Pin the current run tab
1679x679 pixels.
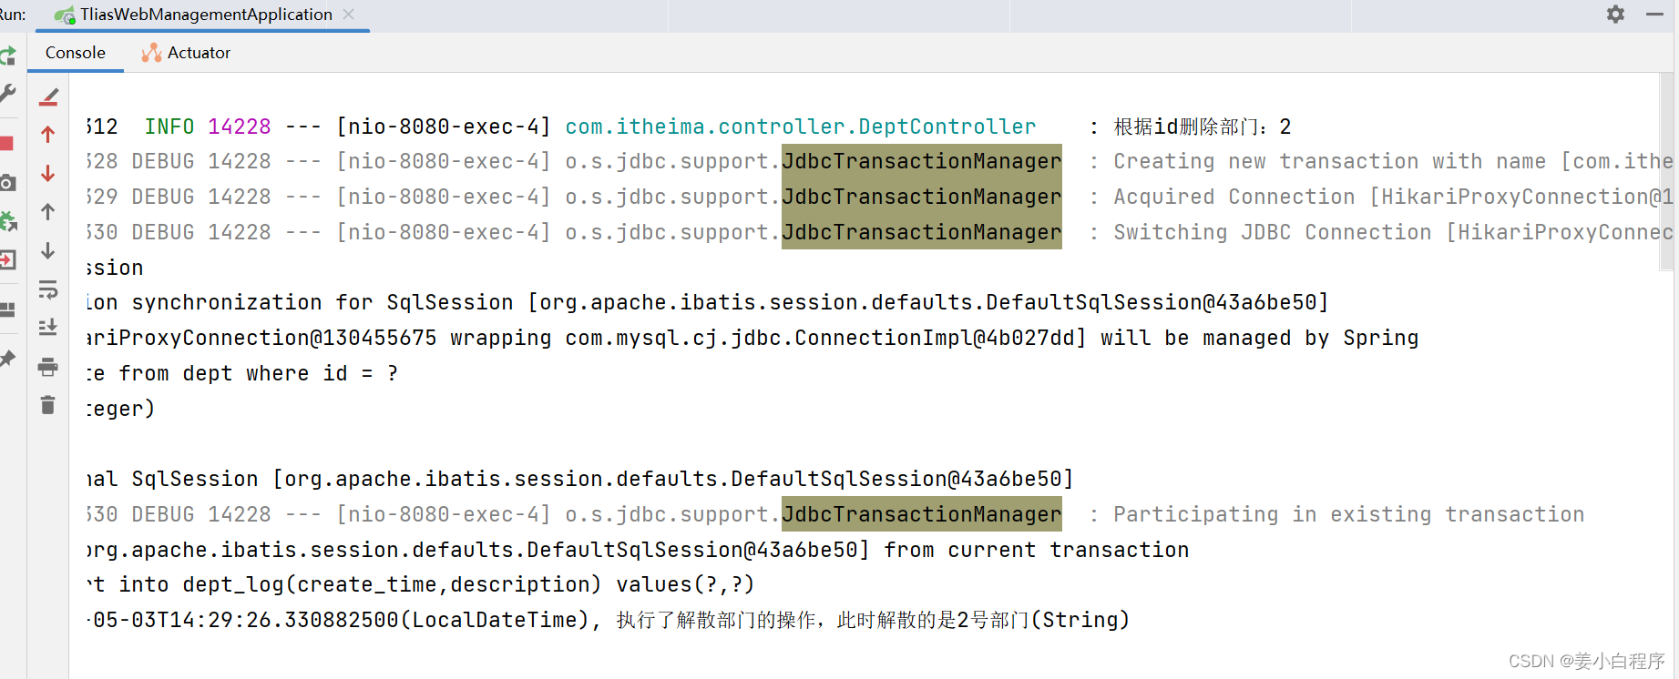9,359
